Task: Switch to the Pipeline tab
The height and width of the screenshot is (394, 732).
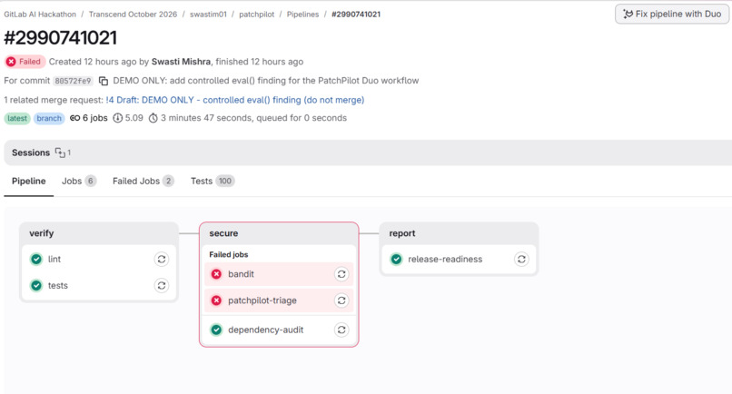Action: pyautogui.click(x=28, y=182)
